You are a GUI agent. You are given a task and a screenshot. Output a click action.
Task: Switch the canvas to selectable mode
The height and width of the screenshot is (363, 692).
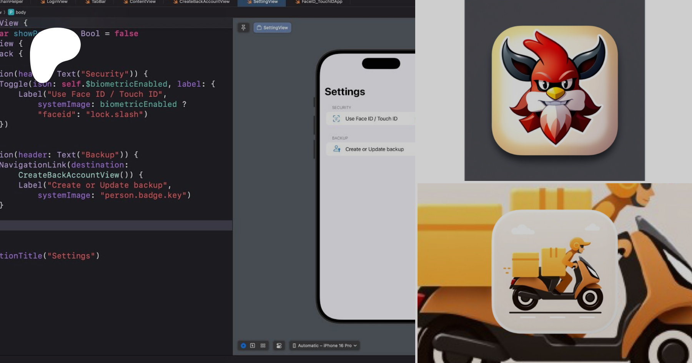pyautogui.click(x=253, y=346)
